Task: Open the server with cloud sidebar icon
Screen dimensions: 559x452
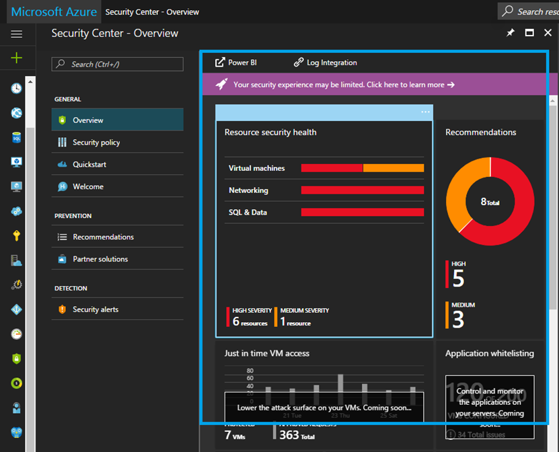Action: coord(16,260)
